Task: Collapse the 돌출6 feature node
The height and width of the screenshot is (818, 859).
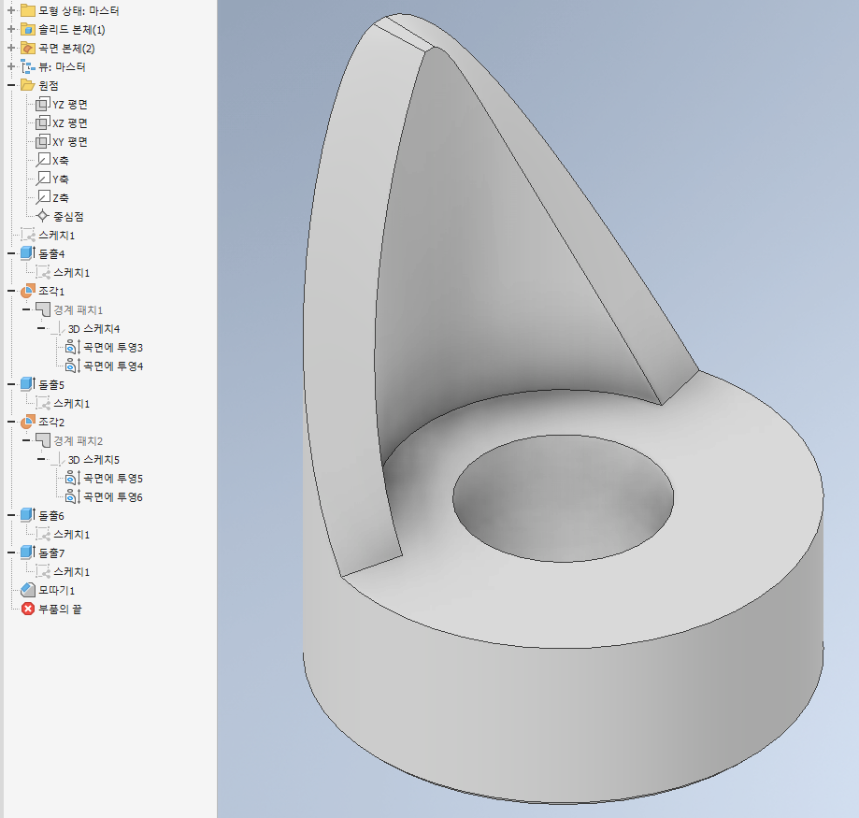Action: pos(11,515)
